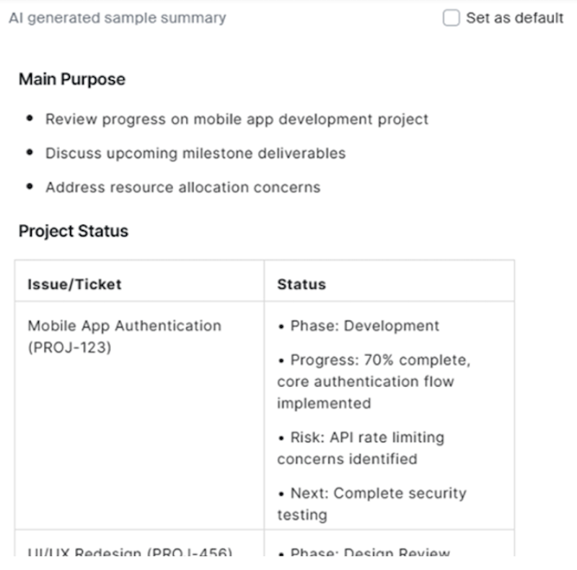The image size is (577, 570).
Task: Click the Phase: Development bullet item
Action: (x=358, y=326)
